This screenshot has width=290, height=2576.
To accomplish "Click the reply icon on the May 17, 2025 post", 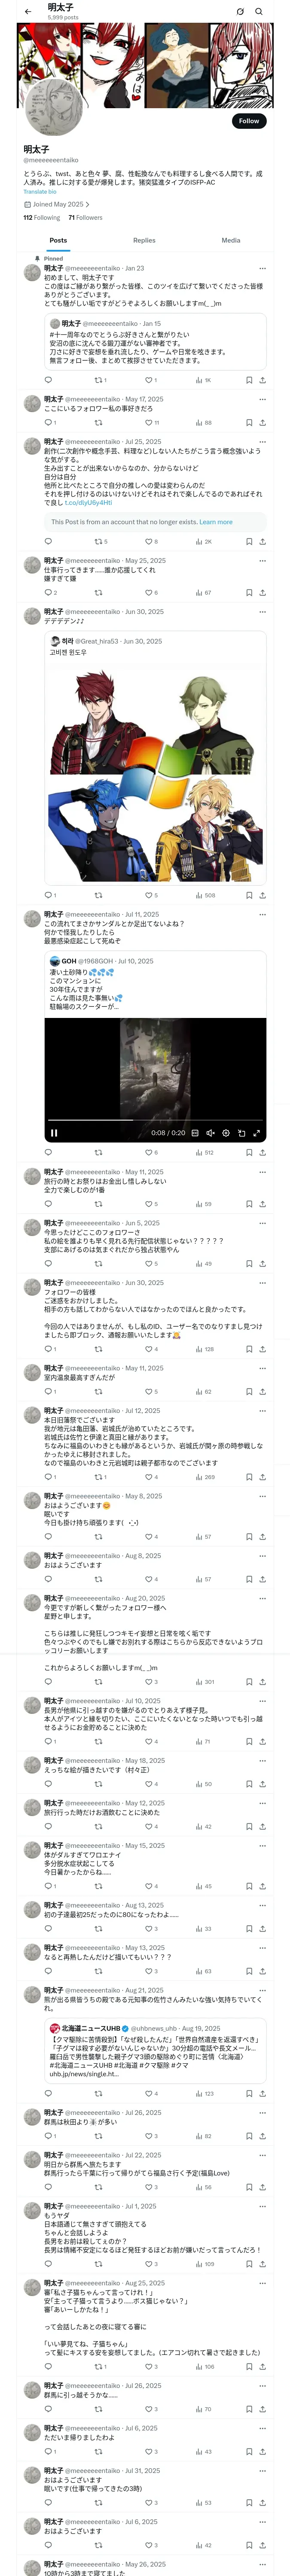I will pyautogui.click(x=48, y=423).
